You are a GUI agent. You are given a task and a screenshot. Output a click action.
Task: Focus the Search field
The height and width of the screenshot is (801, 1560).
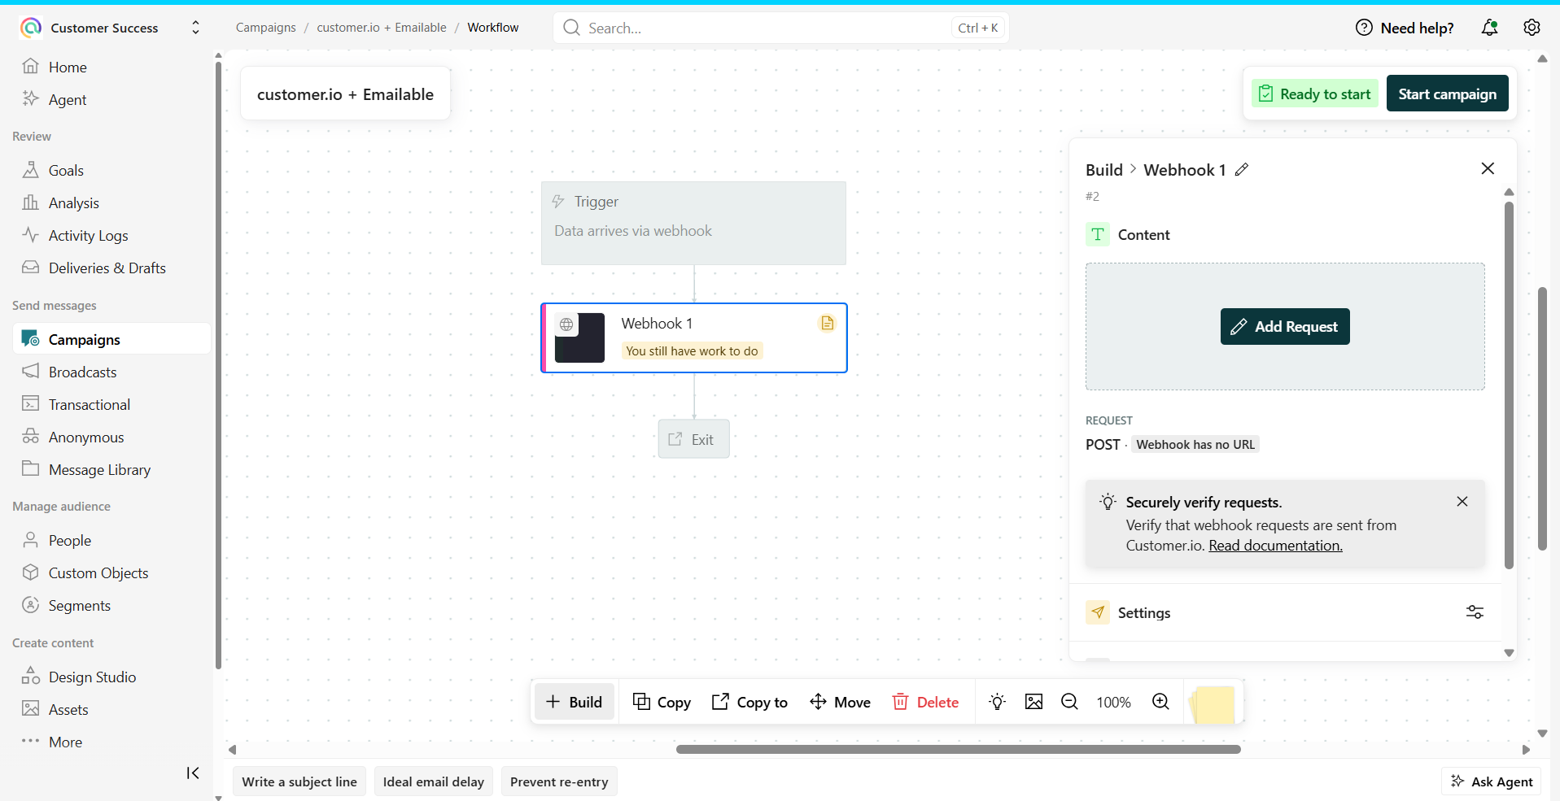click(x=781, y=28)
